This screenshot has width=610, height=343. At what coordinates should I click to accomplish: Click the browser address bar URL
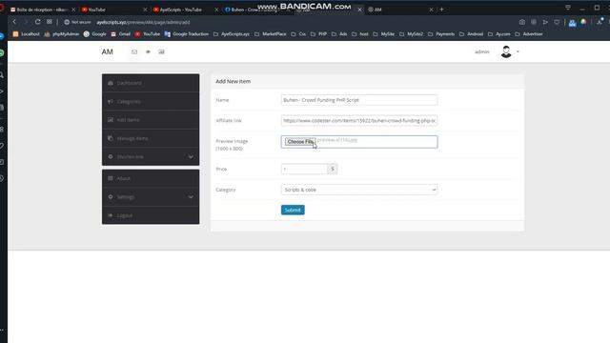coord(143,22)
